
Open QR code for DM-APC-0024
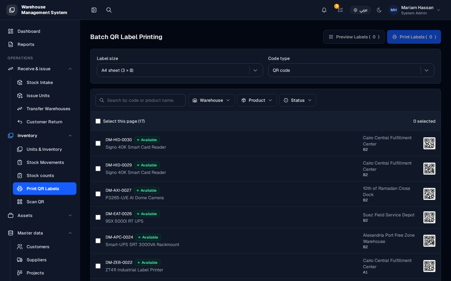pyautogui.click(x=429, y=241)
